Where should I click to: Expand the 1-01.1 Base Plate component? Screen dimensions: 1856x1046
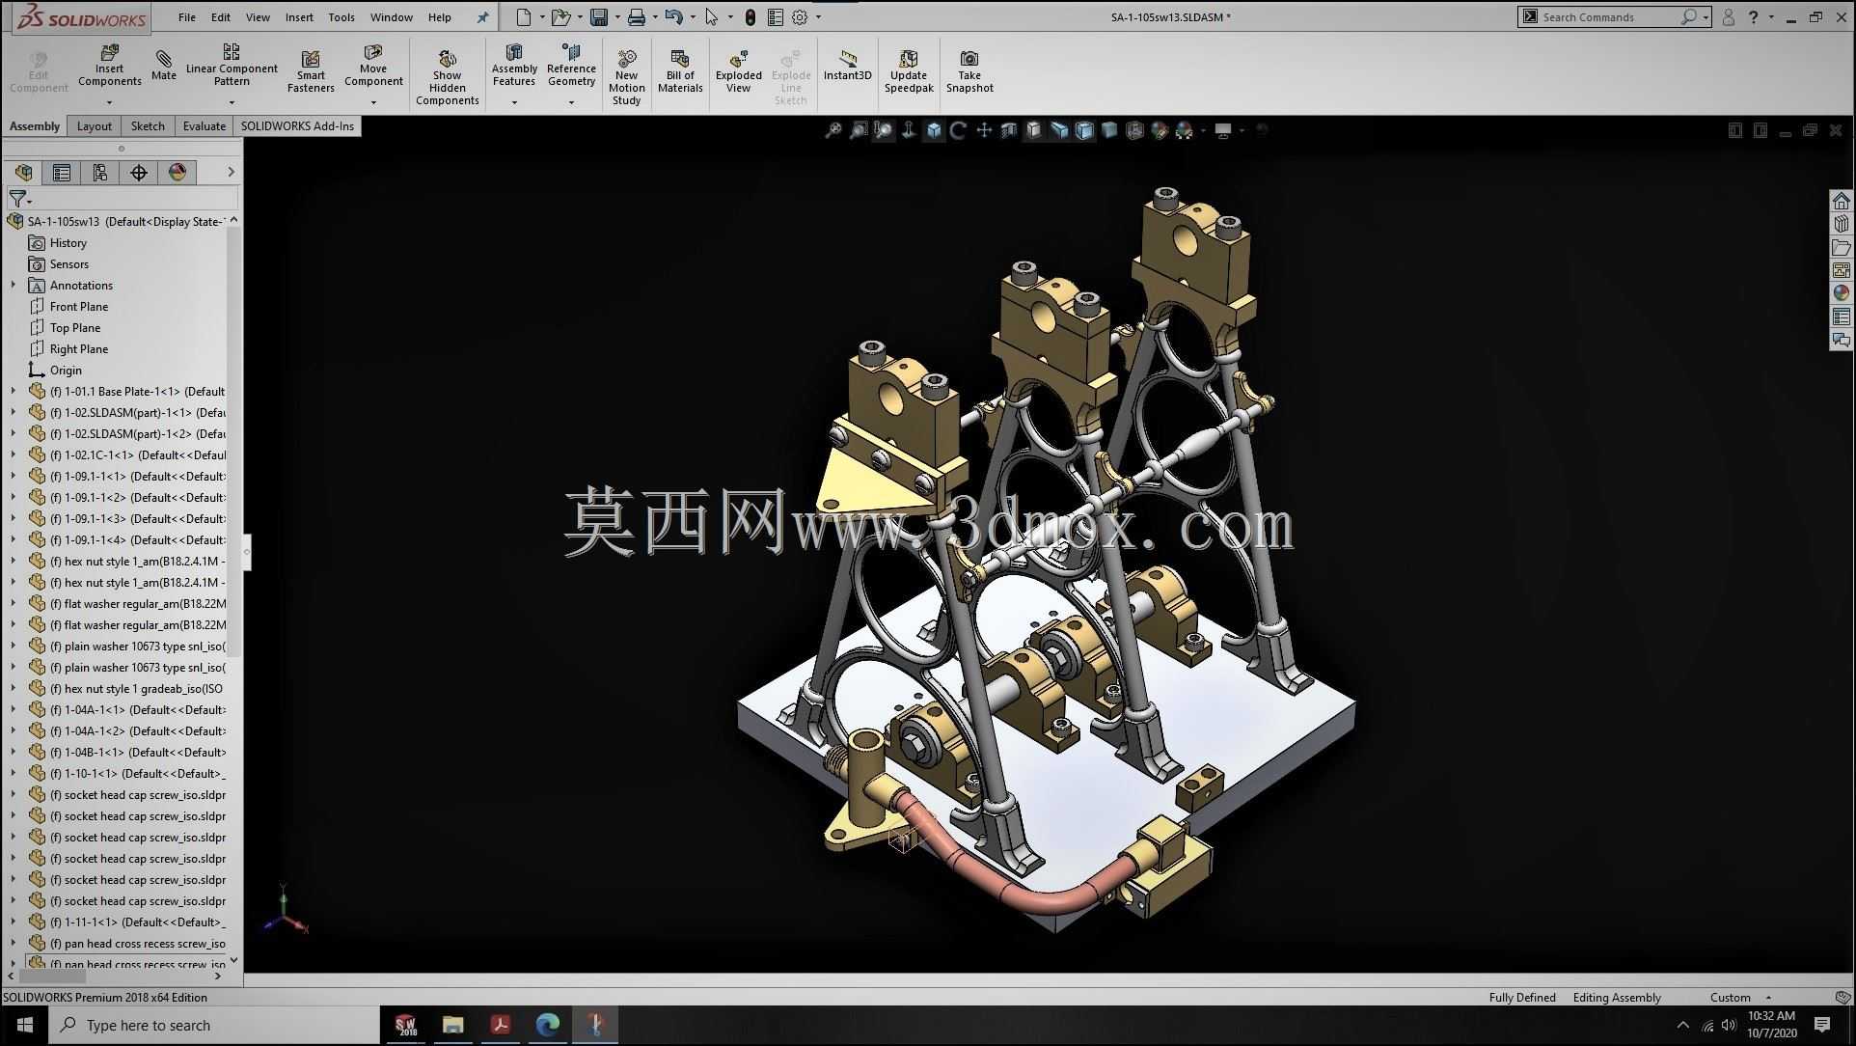click(14, 392)
